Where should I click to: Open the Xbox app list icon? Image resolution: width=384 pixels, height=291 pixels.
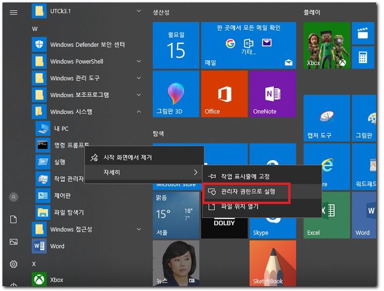tap(39, 279)
